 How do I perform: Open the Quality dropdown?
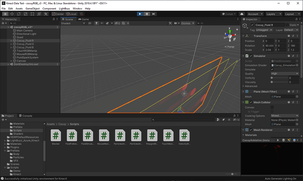(x=285, y=73)
